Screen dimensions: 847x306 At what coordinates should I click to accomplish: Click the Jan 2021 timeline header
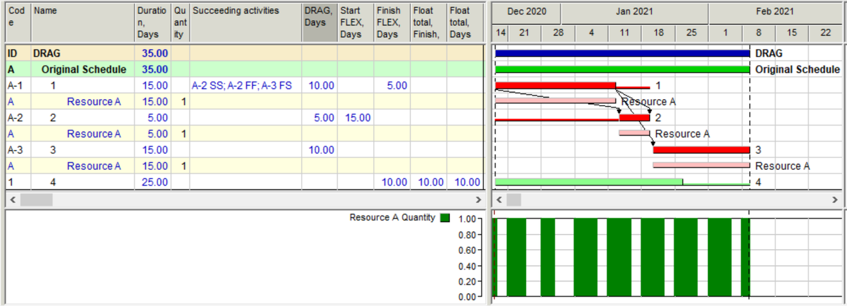click(635, 13)
